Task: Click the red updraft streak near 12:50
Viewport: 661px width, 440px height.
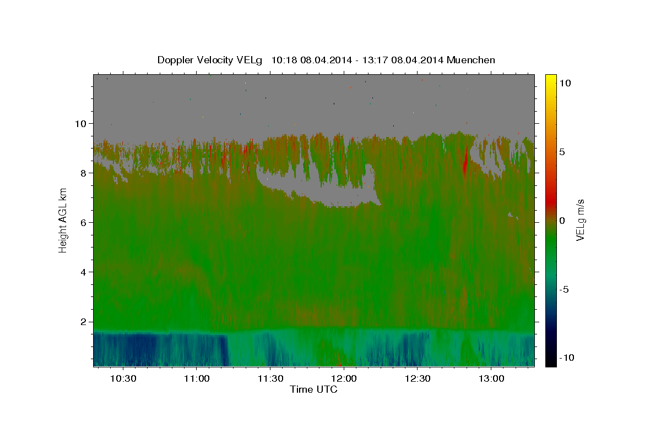Action: pos(465,161)
